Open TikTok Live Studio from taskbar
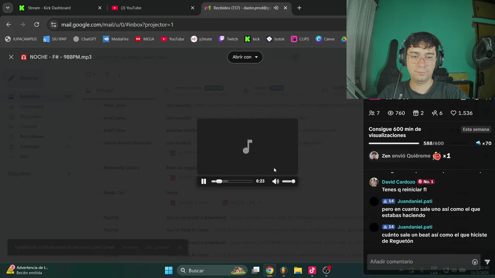Image resolution: width=495 pixels, height=278 pixels. 312,270
